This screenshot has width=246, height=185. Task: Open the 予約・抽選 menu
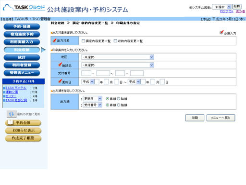[x=22, y=26]
